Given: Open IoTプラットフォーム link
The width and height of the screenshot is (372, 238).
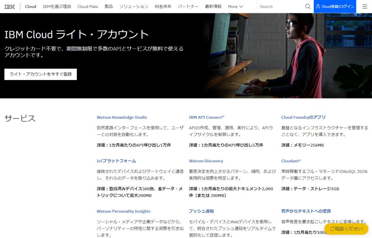Looking at the screenshot, I should pyautogui.click(x=116, y=161).
